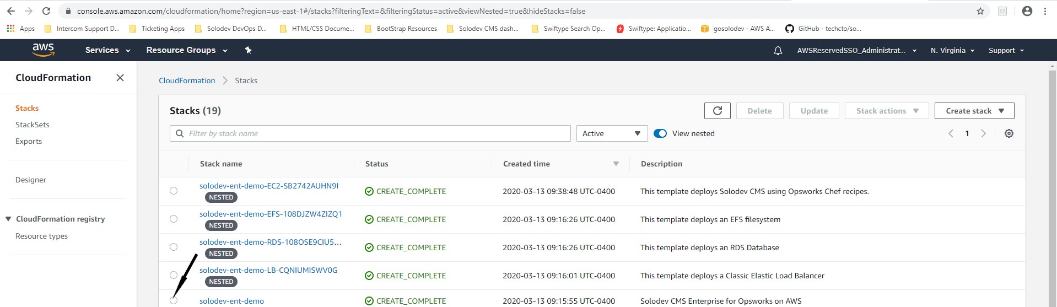The image size is (1057, 307).
Task: Open the solodev-ent-demo root stack link
Action: pyautogui.click(x=231, y=301)
